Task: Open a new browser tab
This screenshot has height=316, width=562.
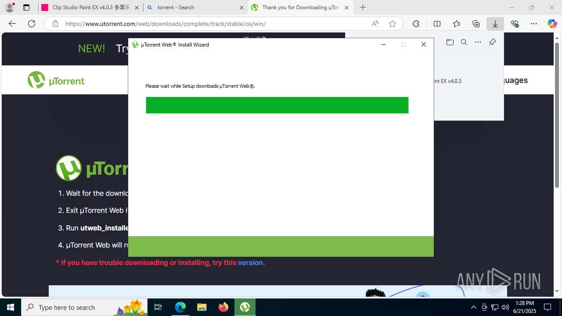Action: tap(363, 7)
